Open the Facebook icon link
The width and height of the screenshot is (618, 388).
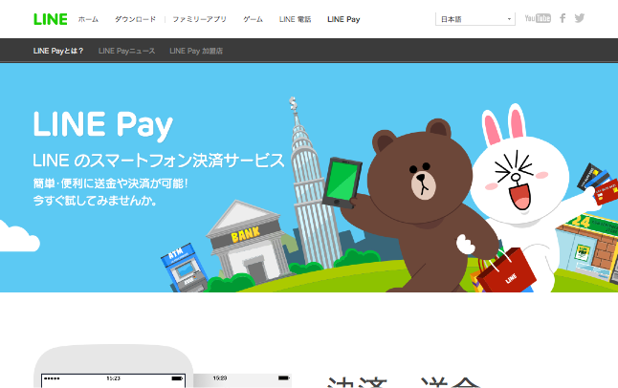[563, 18]
